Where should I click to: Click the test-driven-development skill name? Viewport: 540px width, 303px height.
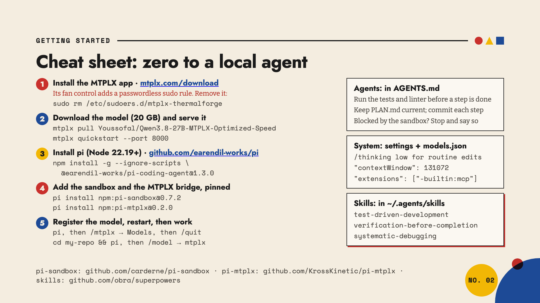[401, 215]
